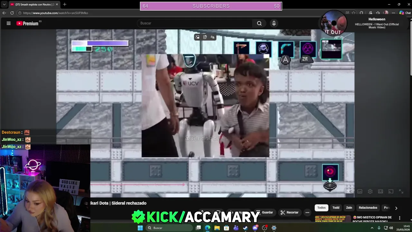This screenshot has width=412, height=232.
Task: Open OBS Studio from the taskbar
Action: 265,228
